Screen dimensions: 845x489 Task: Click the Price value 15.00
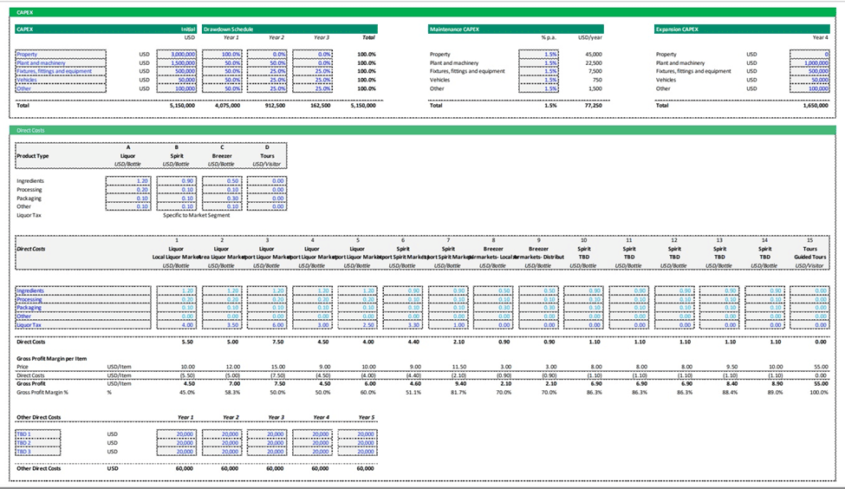(x=278, y=367)
